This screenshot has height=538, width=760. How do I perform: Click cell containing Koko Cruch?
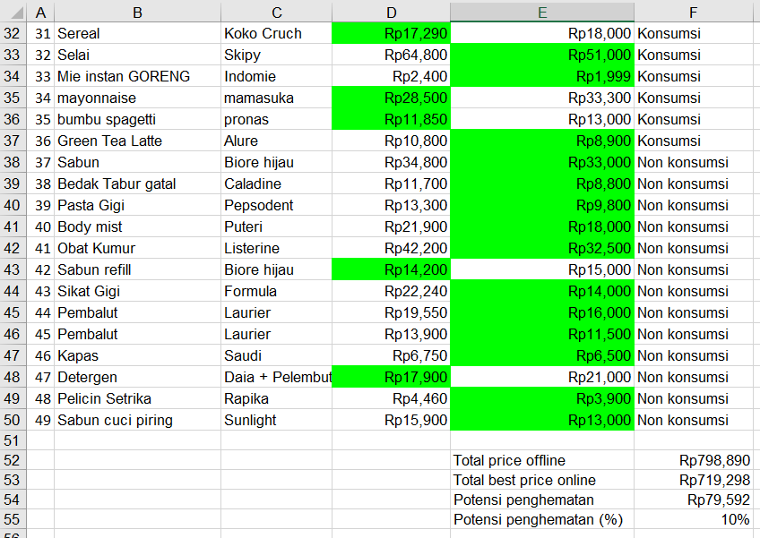[x=276, y=33]
